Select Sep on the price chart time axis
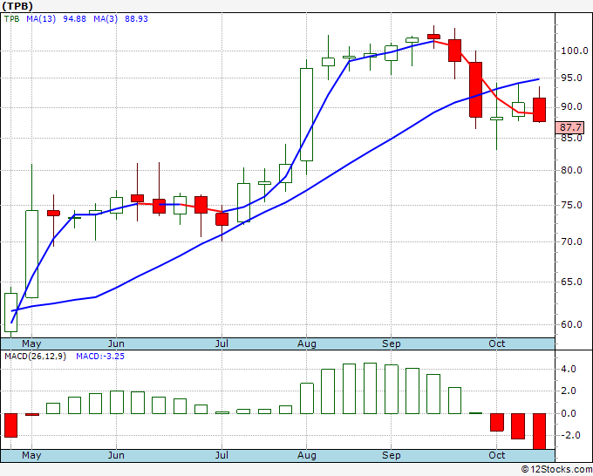Image resolution: width=593 pixels, height=476 pixels. tap(391, 343)
